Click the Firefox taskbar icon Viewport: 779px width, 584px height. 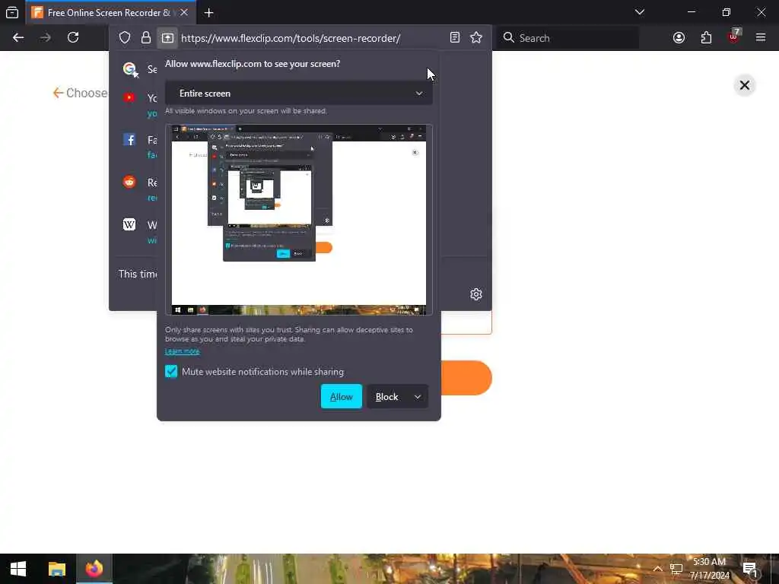(x=94, y=569)
